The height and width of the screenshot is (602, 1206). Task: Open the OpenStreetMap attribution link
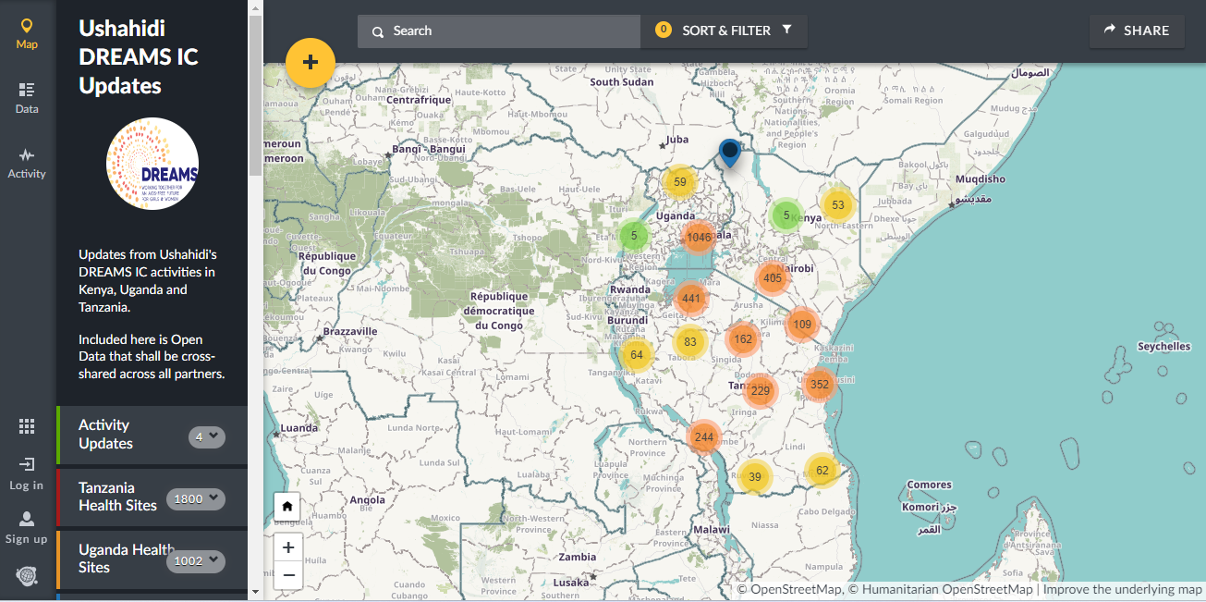(795, 589)
